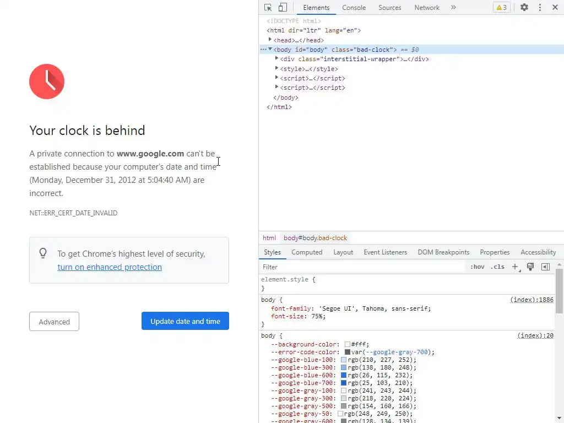Screen dimensions: 564x423
Task: Switch to the Elements tab
Action: click(316, 8)
